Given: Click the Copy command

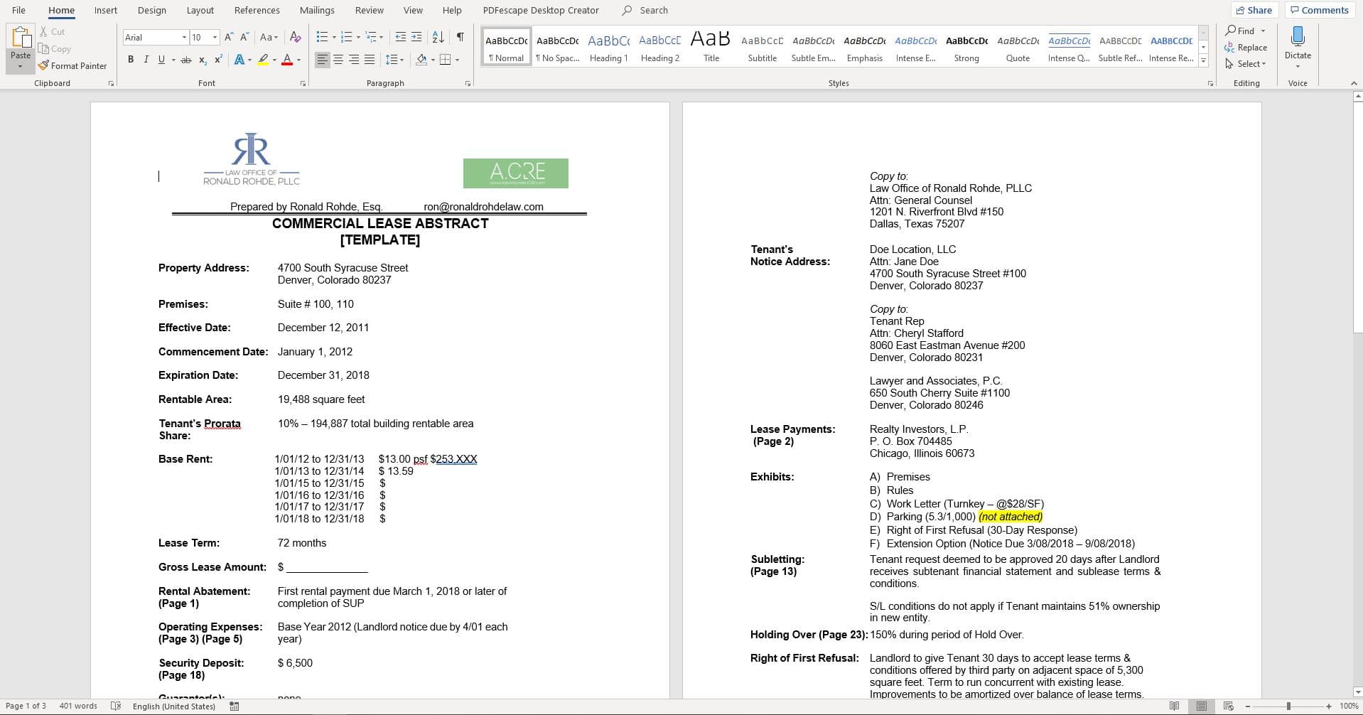Looking at the screenshot, I should click(55, 49).
